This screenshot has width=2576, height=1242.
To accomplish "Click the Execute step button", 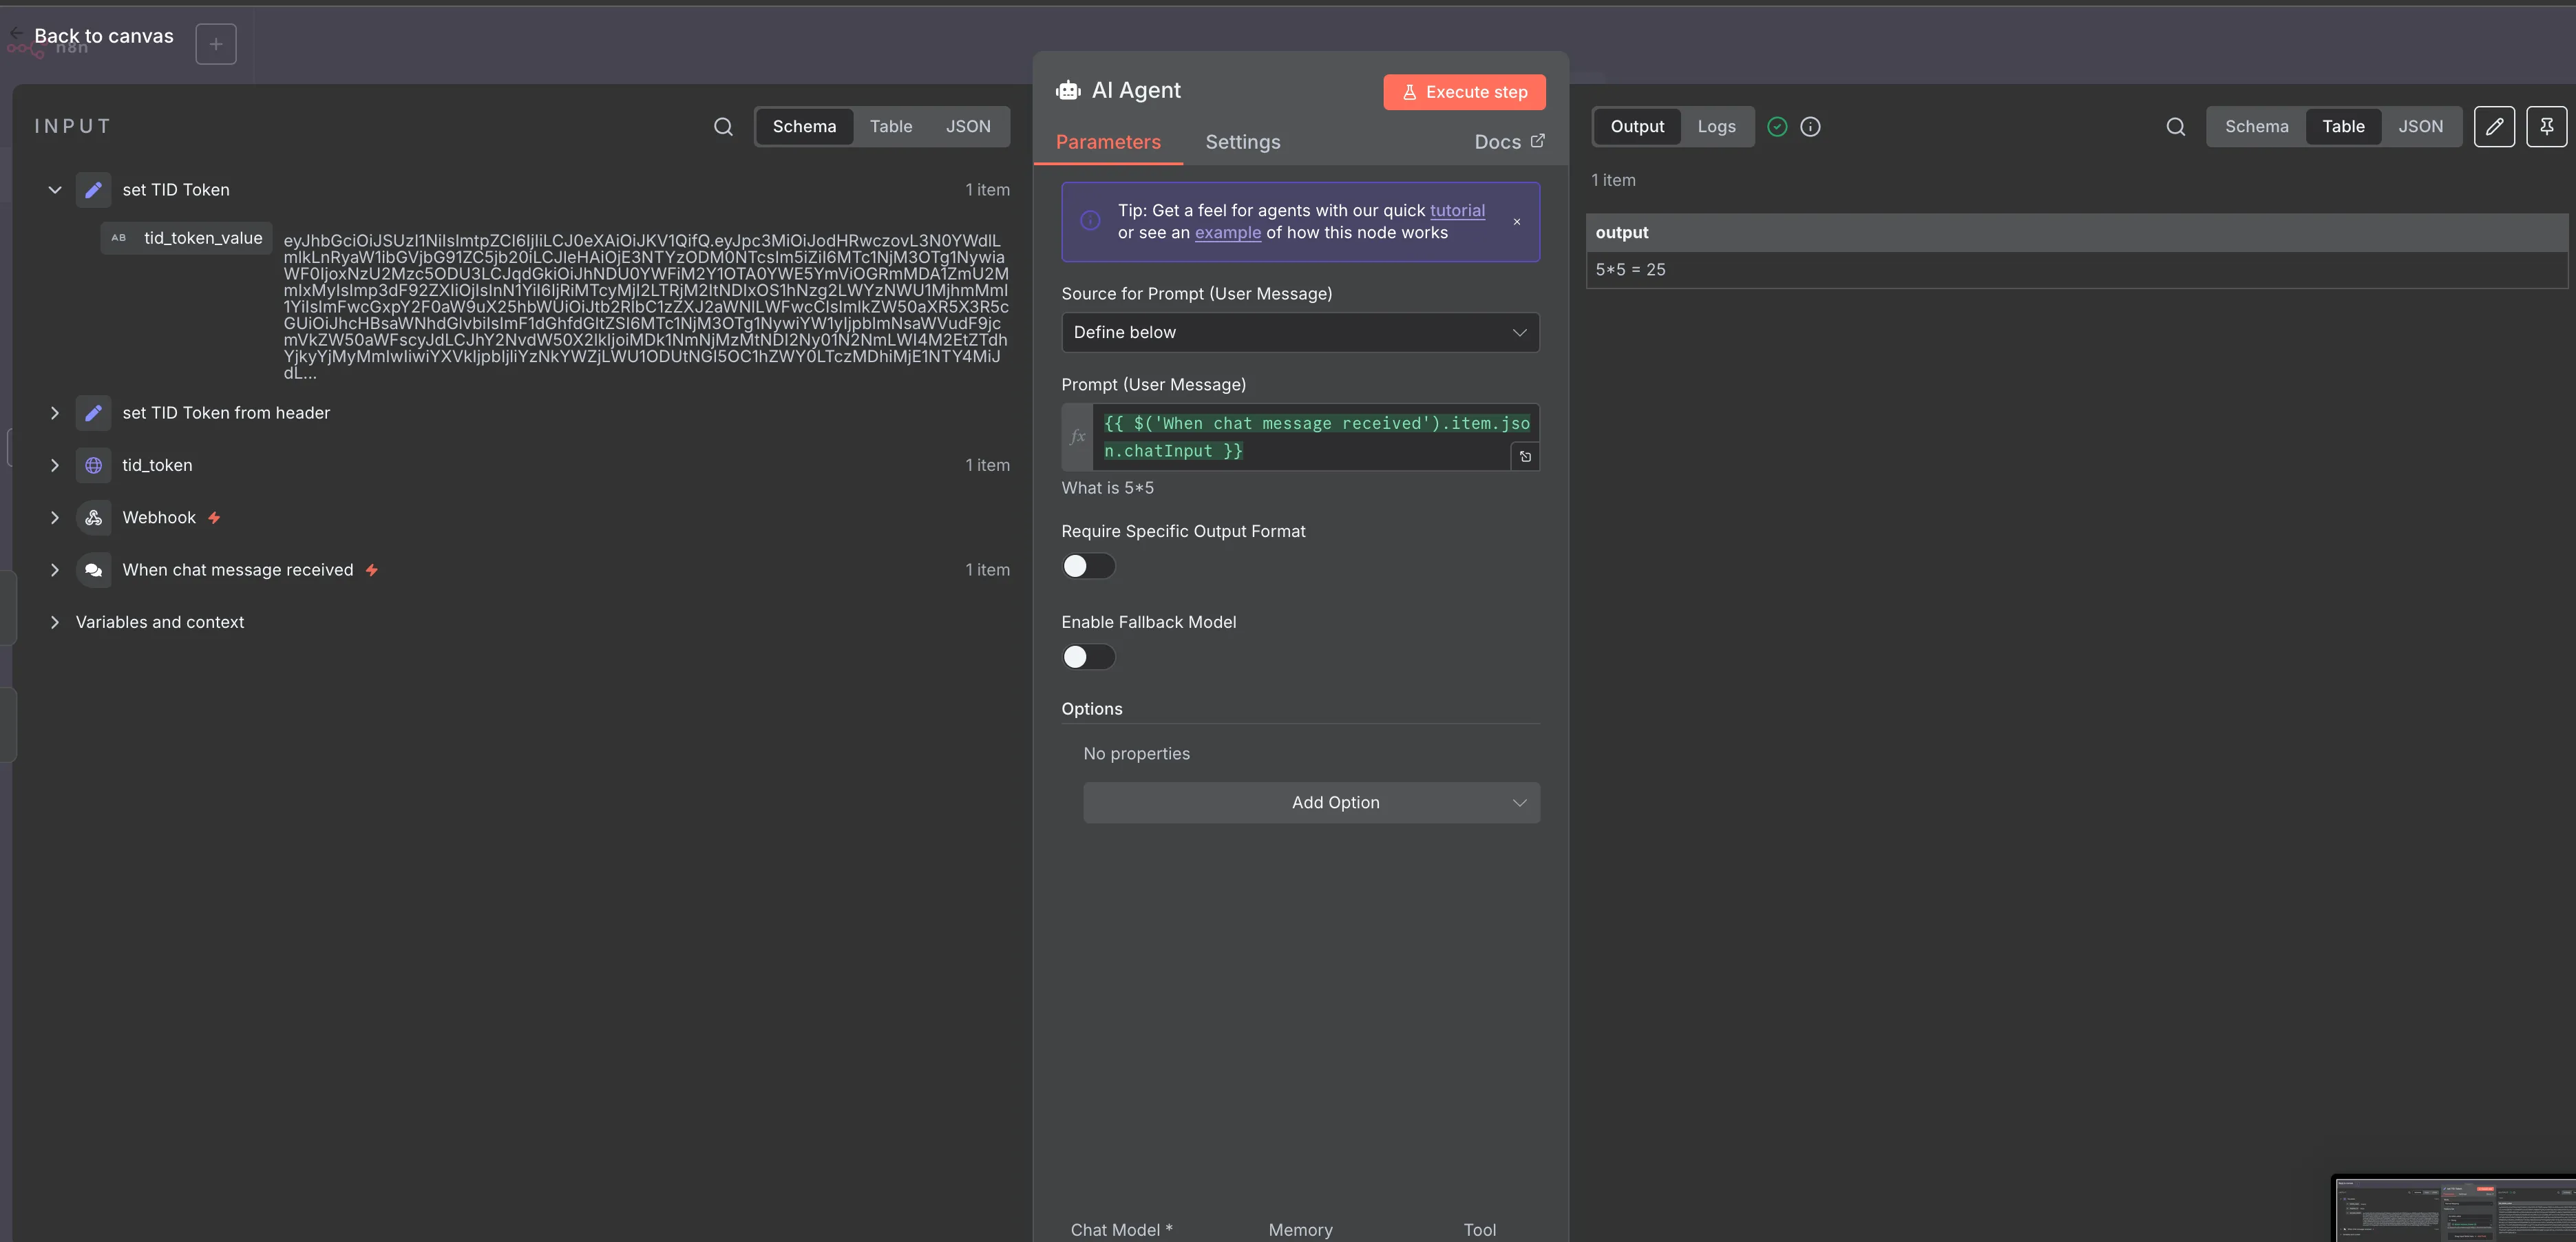I will tap(1464, 92).
